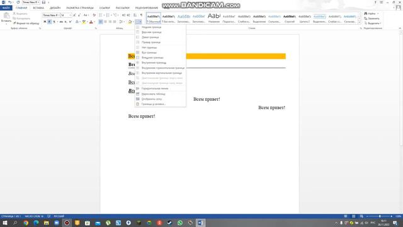This screenshot has height=227, width=403.
Task: Center align the paragraph
Action: click(105, 22)
